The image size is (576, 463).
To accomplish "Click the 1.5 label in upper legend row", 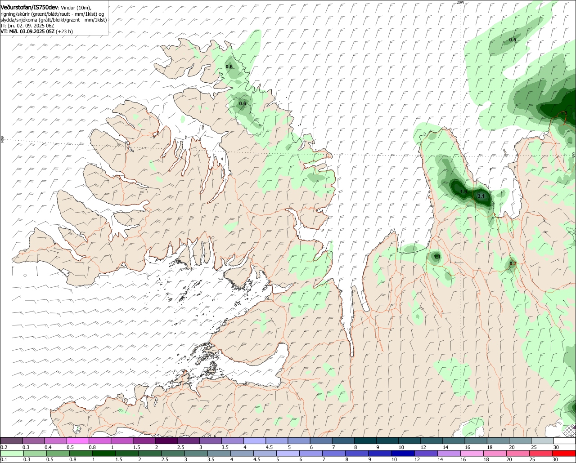I will (136, 447).
